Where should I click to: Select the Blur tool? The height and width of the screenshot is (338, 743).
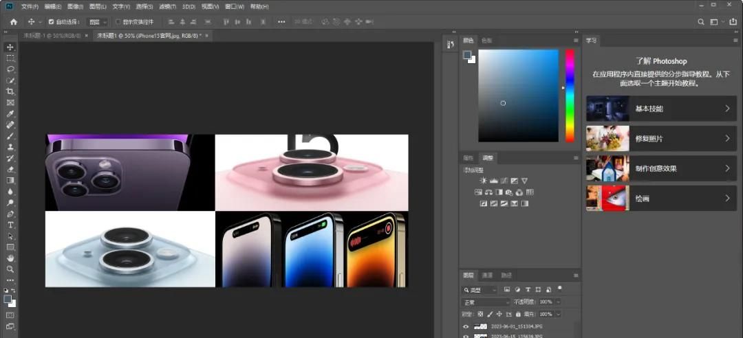pyautogui.click(x=10, y=191)
